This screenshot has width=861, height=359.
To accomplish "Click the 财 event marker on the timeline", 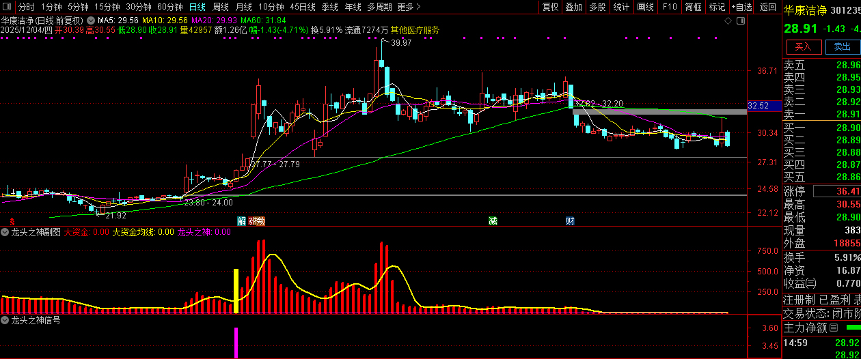I will pos(570,220).
